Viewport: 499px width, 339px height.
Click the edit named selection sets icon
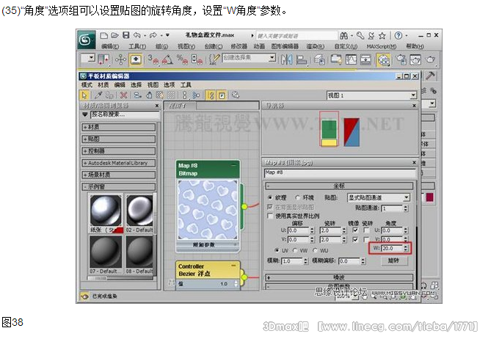click(x=214, y=59)
